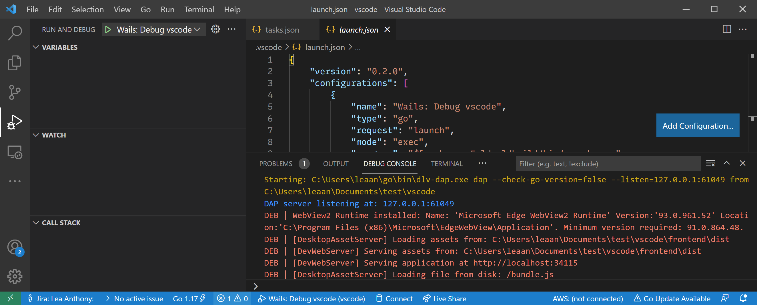Viewport: 757px width, 305px height.
Task: Maximize the panel with the up chevron
Action: 726,164
